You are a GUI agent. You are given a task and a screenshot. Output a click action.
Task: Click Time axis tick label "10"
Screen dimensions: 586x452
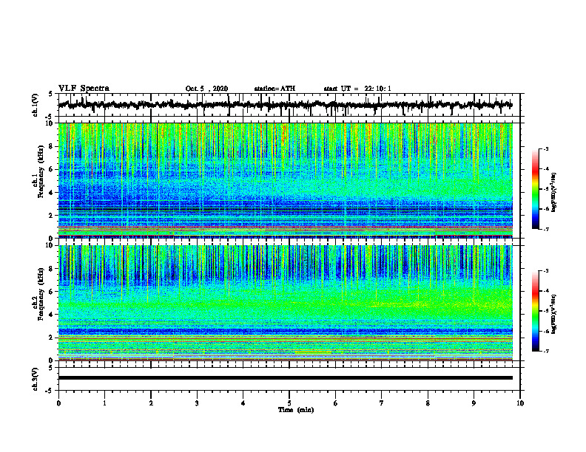tap(520, 403)
